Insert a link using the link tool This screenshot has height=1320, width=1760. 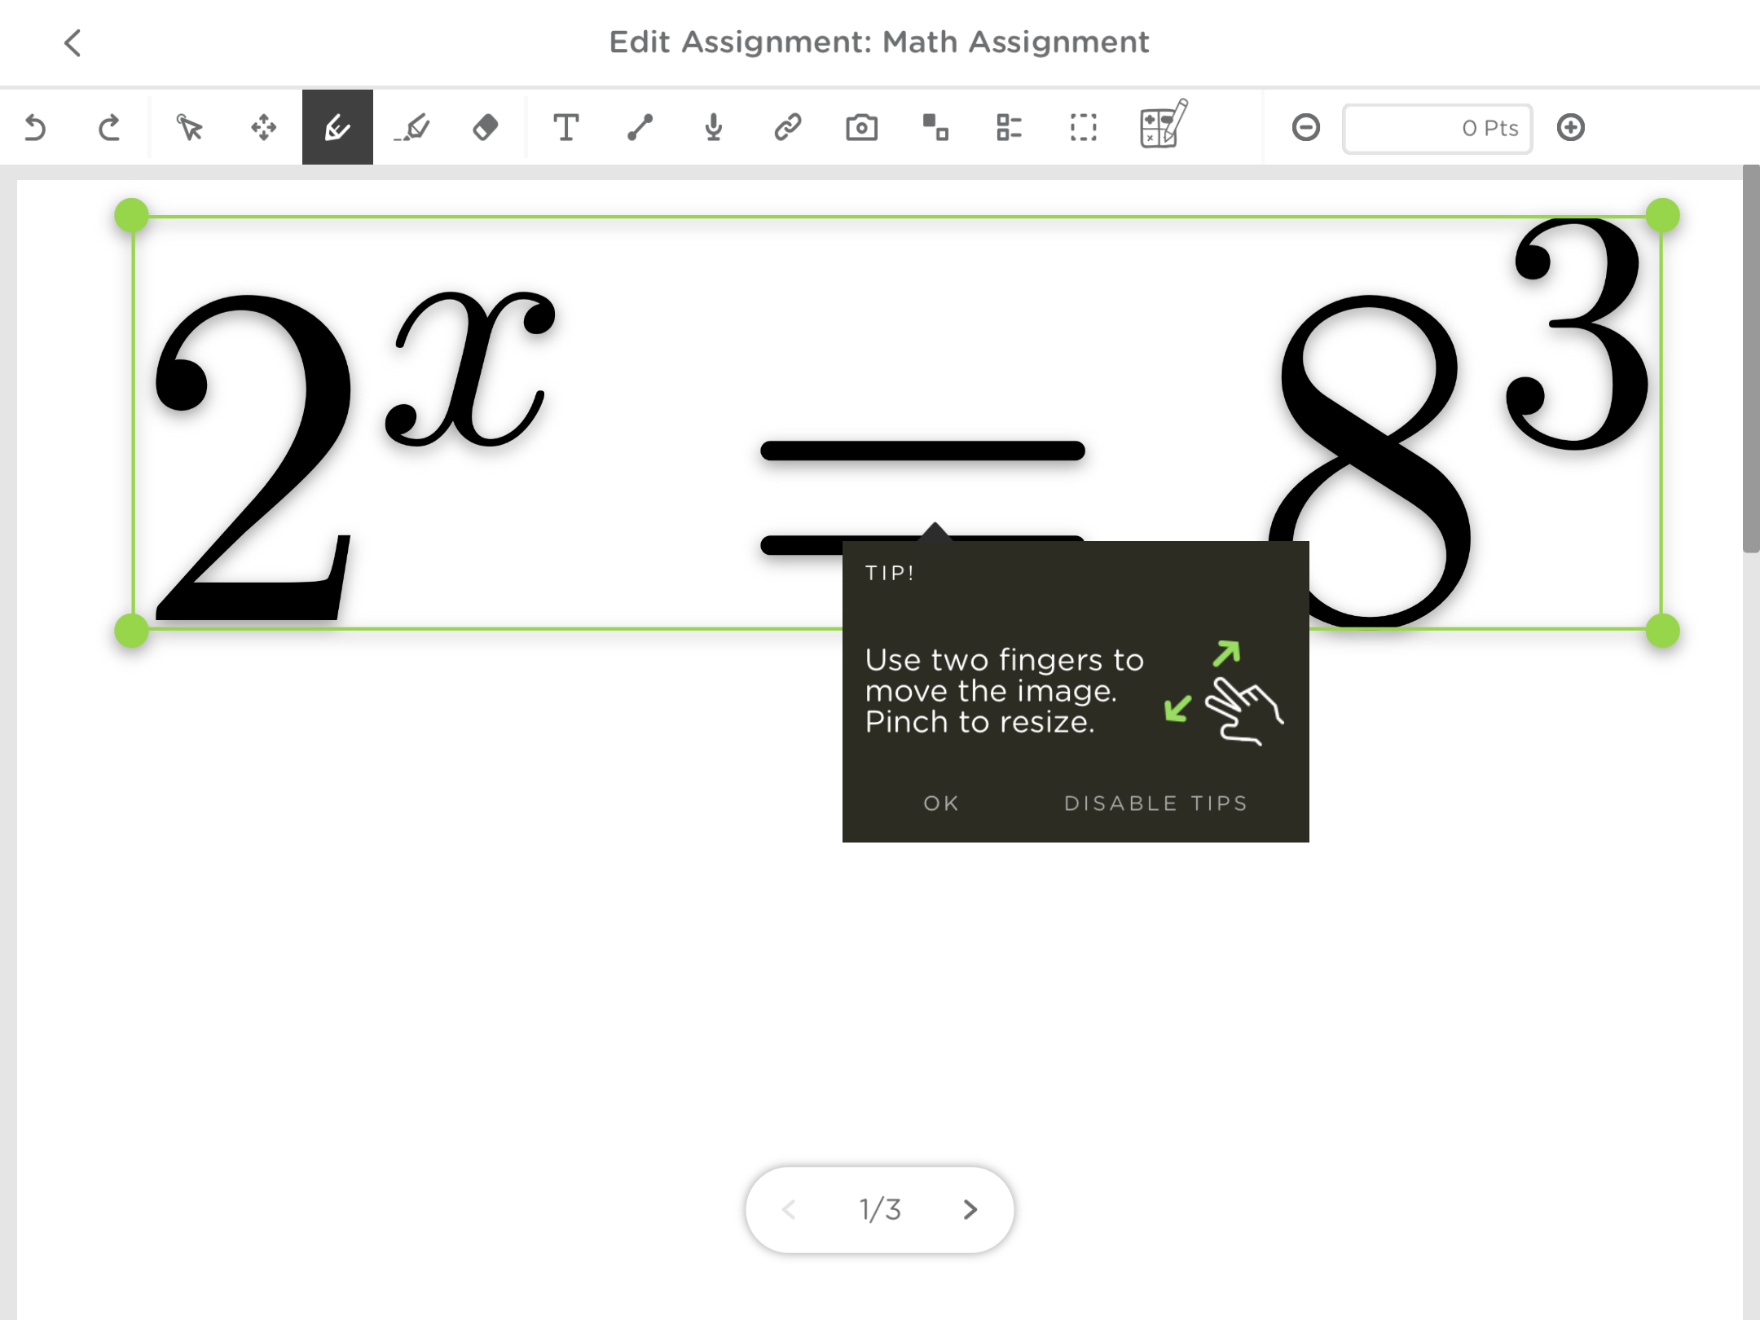[787, 127]
